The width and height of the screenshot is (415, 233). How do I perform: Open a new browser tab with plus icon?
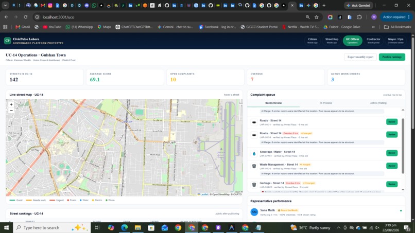[324, 5]
